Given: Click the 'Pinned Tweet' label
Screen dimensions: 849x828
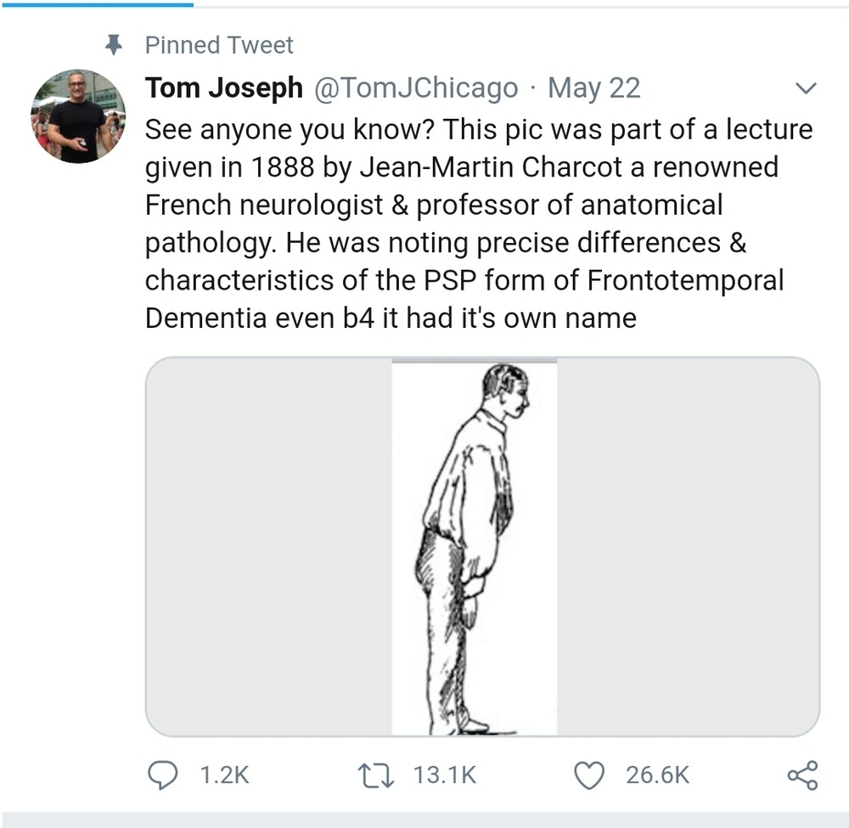Looking at the screenshot, I should 219,44.
